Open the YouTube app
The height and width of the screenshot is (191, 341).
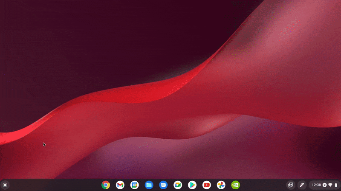coord(207,185)
